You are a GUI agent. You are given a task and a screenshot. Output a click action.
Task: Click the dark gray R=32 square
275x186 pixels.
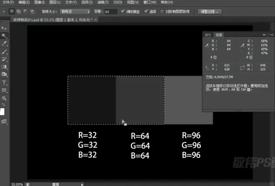(92, 100)
